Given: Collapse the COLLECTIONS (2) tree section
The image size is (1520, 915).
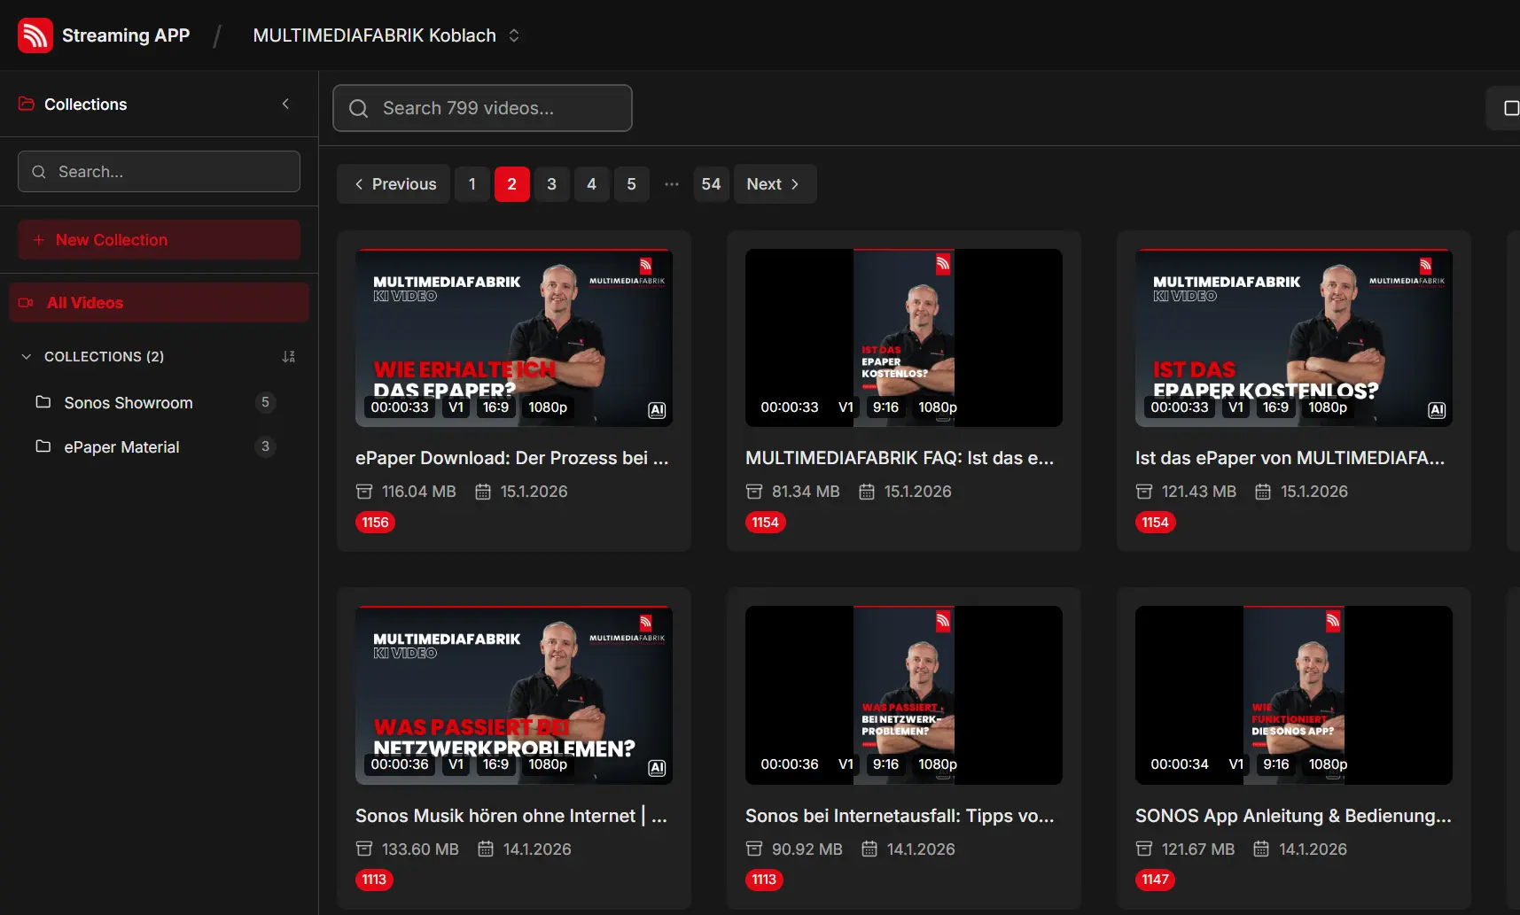Looking at the screenshot, I should pyautogui.click(x=26, y=357).
